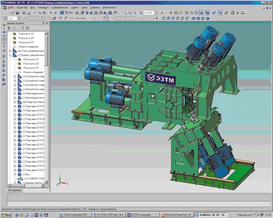The height and width of the screenshot is (218, 273).
Task: Select the Pan move-arrows view tool
Action: click(x=171, y=13)
